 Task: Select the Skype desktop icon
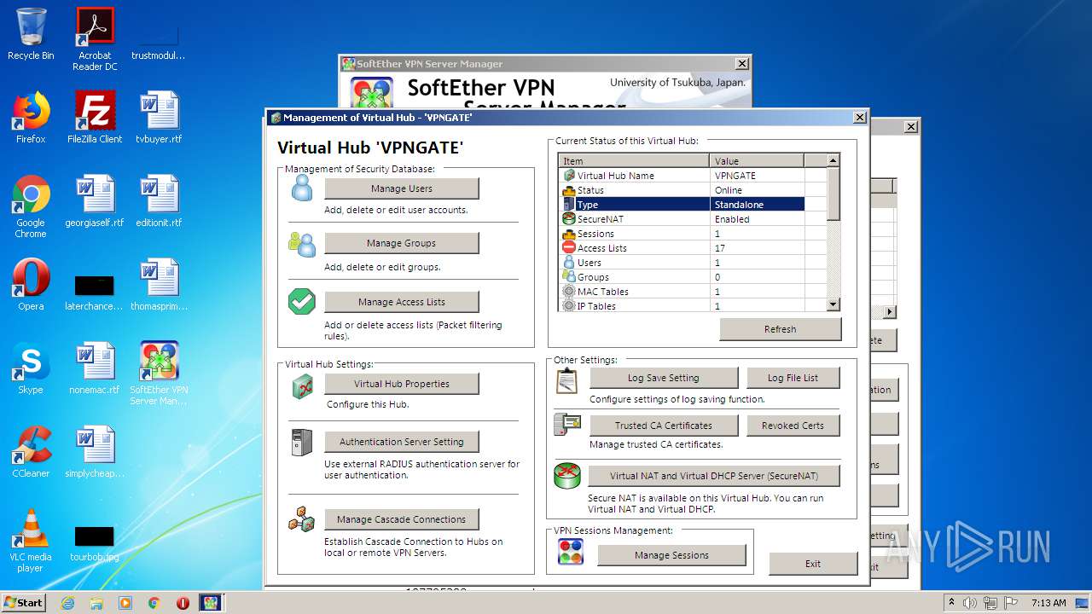(31, 368)
